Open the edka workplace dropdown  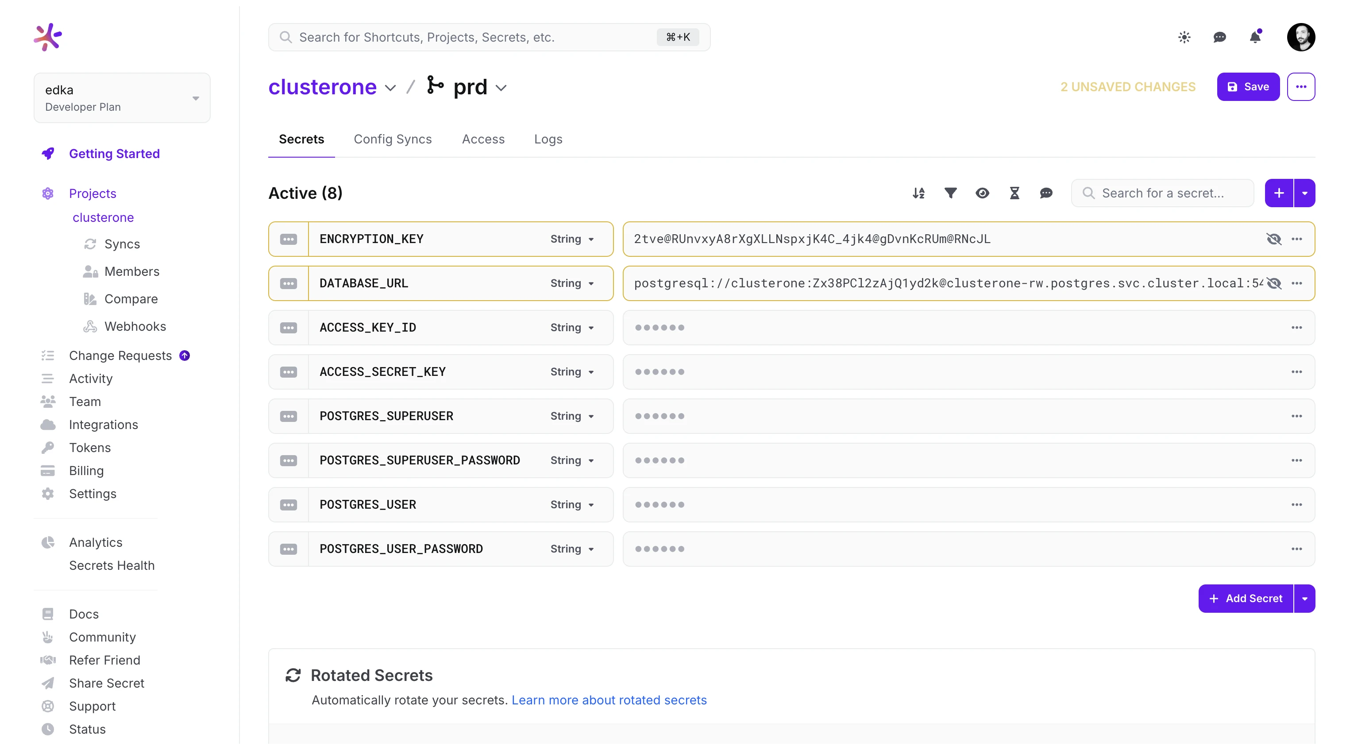click(x=122, y=97)
